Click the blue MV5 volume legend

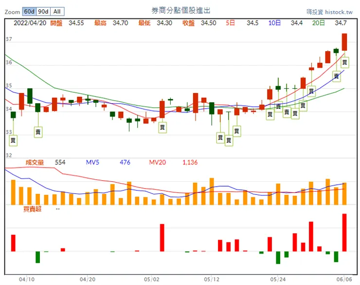point(93,162)
